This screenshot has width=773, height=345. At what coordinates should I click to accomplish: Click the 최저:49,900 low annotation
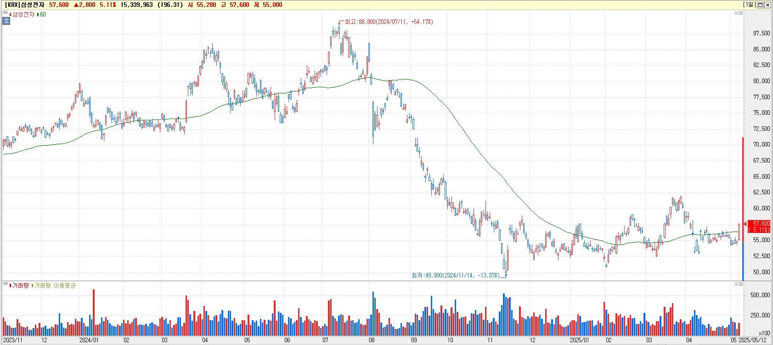(x=455, y=275)
